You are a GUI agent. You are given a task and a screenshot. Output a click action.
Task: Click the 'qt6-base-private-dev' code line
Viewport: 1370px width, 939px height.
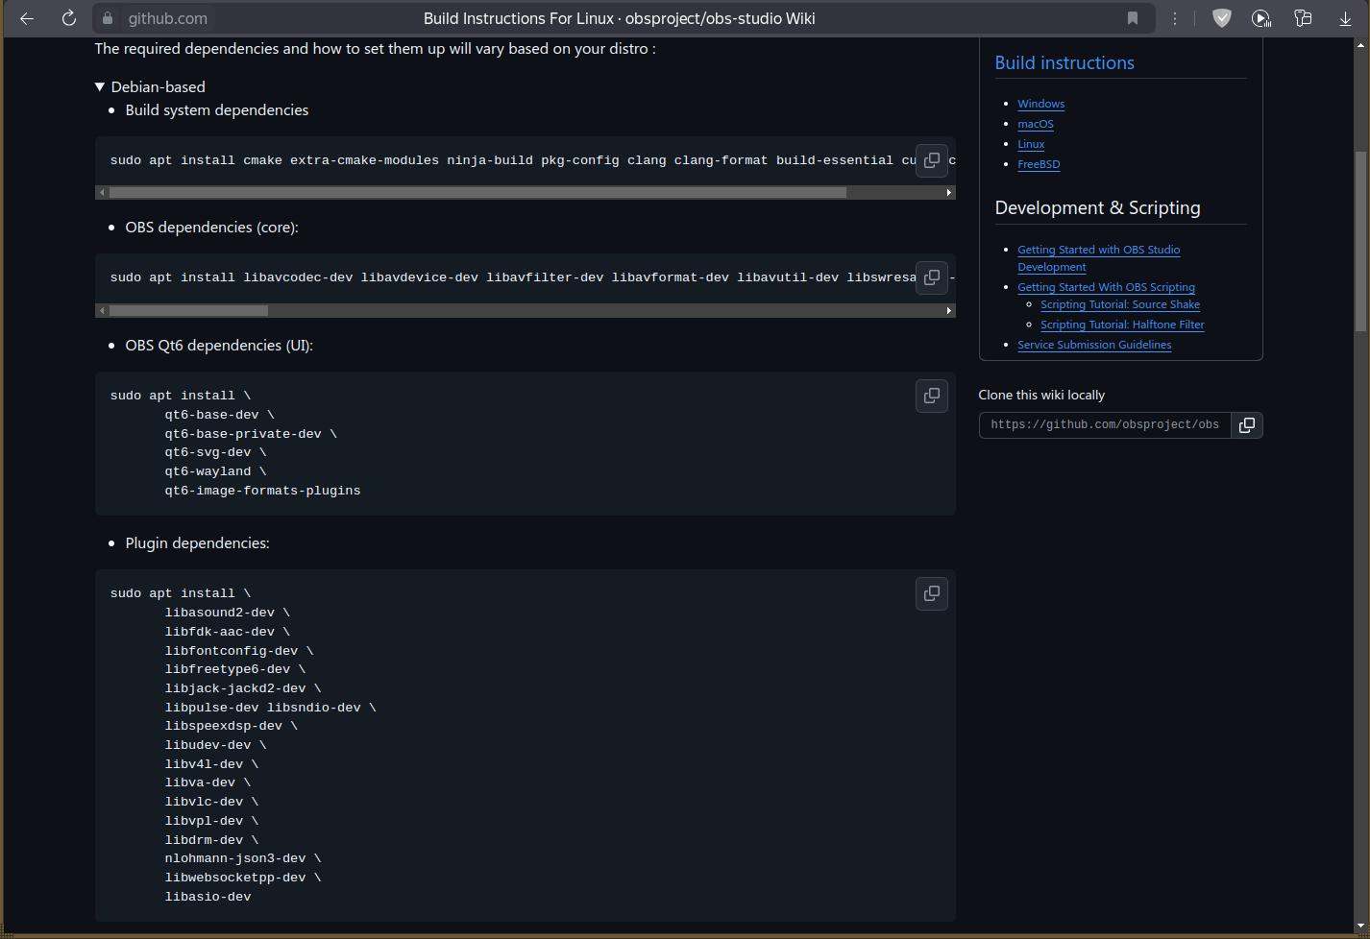click(x=251, y=434)
